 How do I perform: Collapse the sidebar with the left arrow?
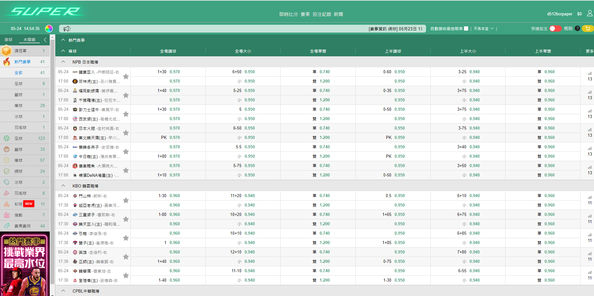[45, 40]
